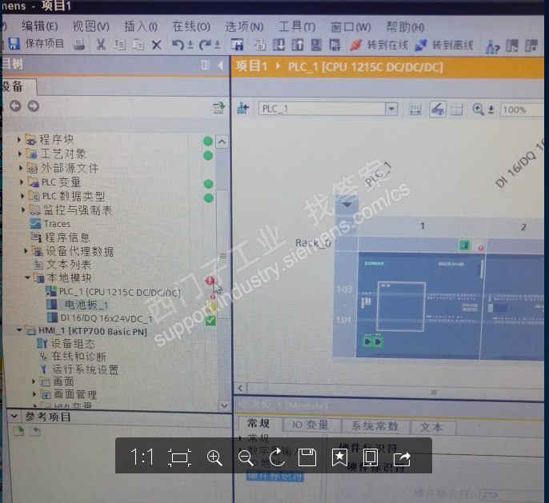
Task: Open the 选项(N) menu
Action: (x=244, y=27)
